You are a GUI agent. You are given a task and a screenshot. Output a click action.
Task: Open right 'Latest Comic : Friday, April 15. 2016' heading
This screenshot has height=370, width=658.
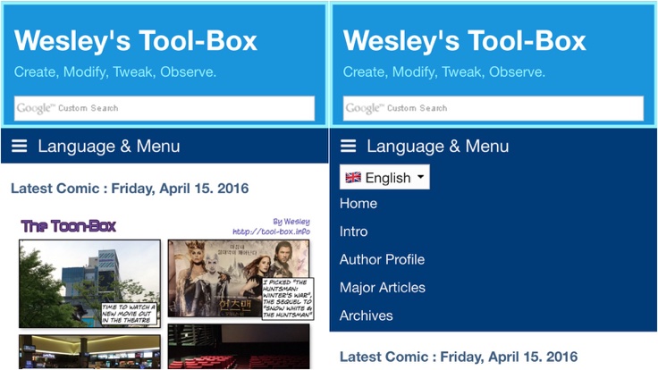coord(459,357)
